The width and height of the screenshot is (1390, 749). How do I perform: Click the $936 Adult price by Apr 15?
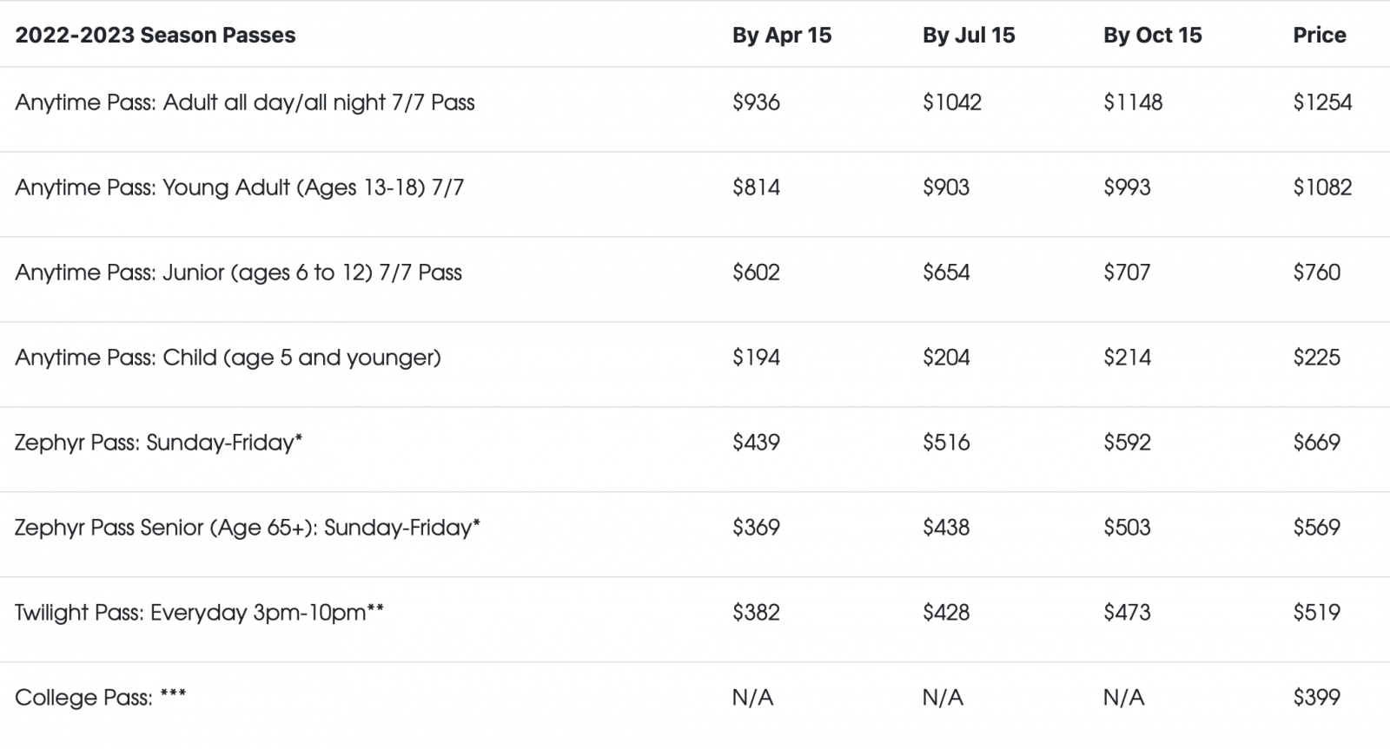757,102
